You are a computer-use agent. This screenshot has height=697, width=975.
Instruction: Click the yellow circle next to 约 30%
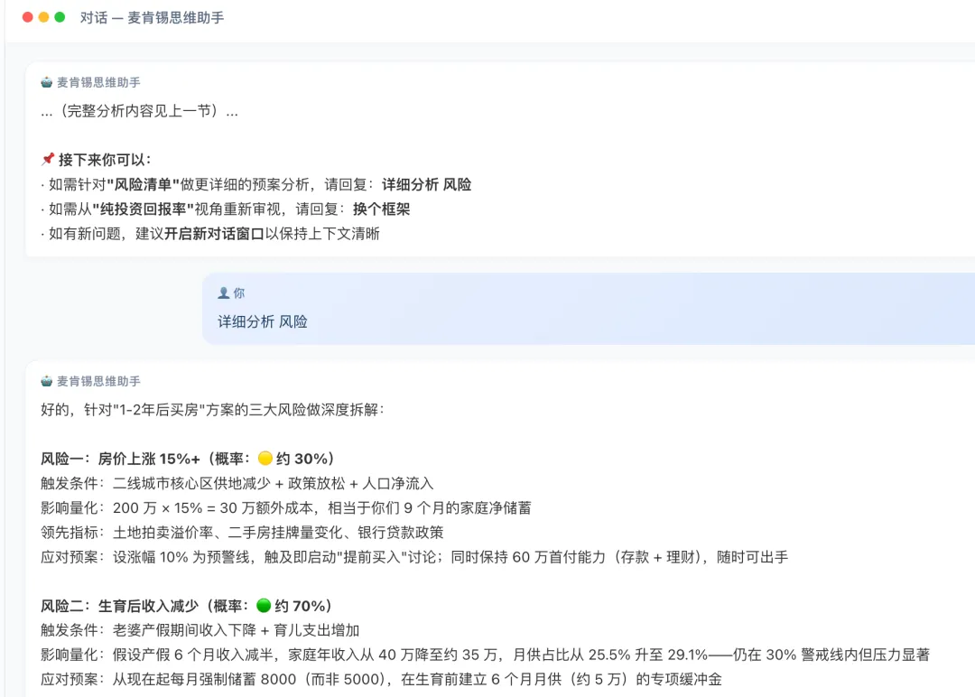(265, 459)
